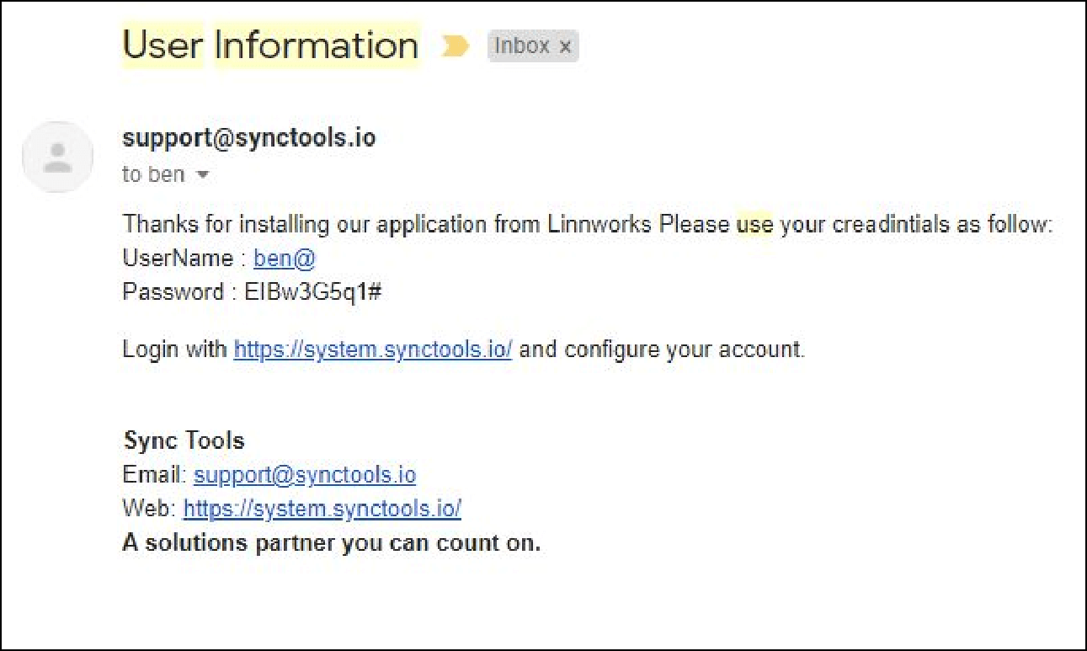
Task: Click the 'to ben' recipient text
Action: tap(153, 175)
